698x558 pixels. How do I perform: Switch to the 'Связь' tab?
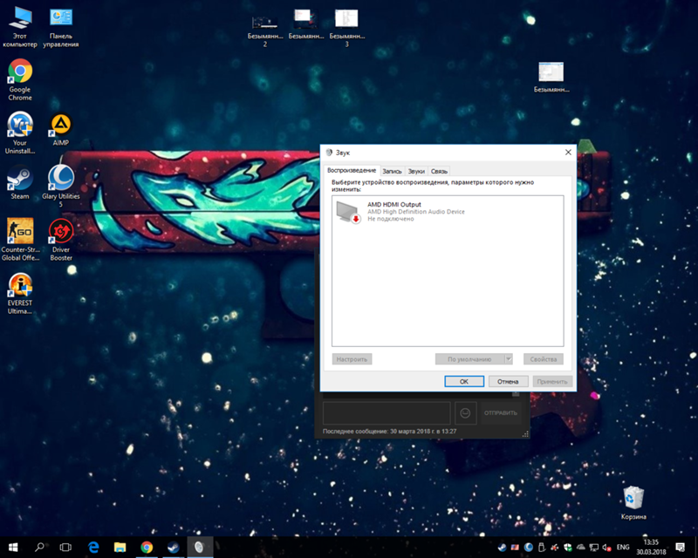click(439, 171)
